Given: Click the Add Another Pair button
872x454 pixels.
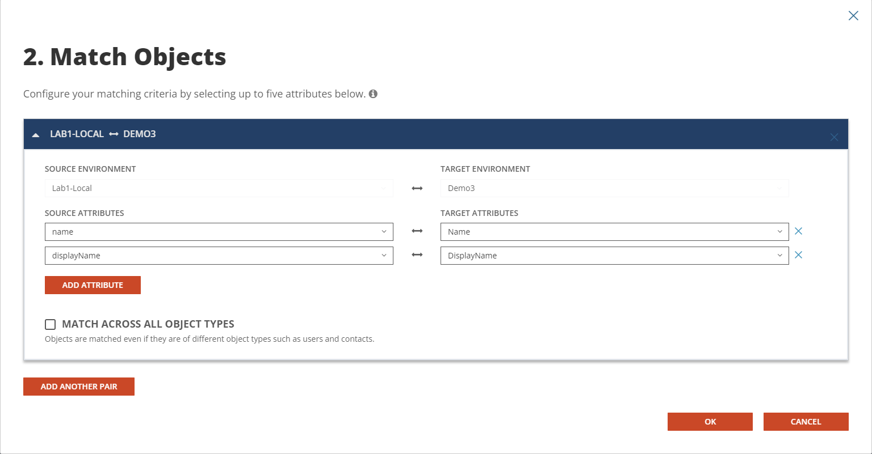Looking at the screenshot, I should 79,387.
